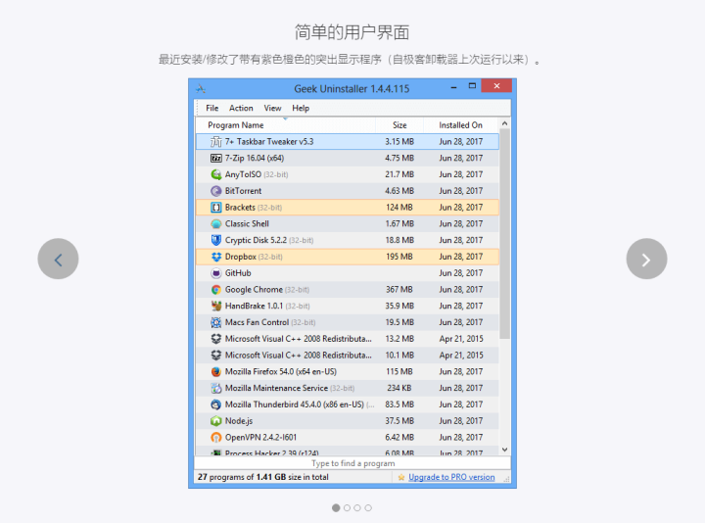
Task: Click the Node.js program icon
Action: pos(216,421)
